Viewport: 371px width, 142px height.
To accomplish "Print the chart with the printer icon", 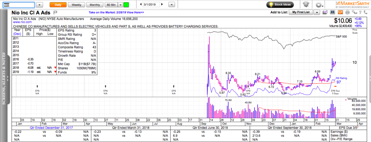I will click(347, 12).
